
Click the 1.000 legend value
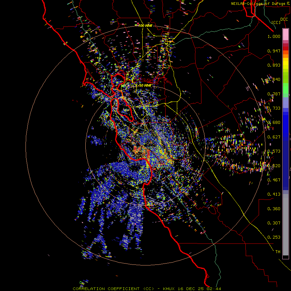pos(274,36)
